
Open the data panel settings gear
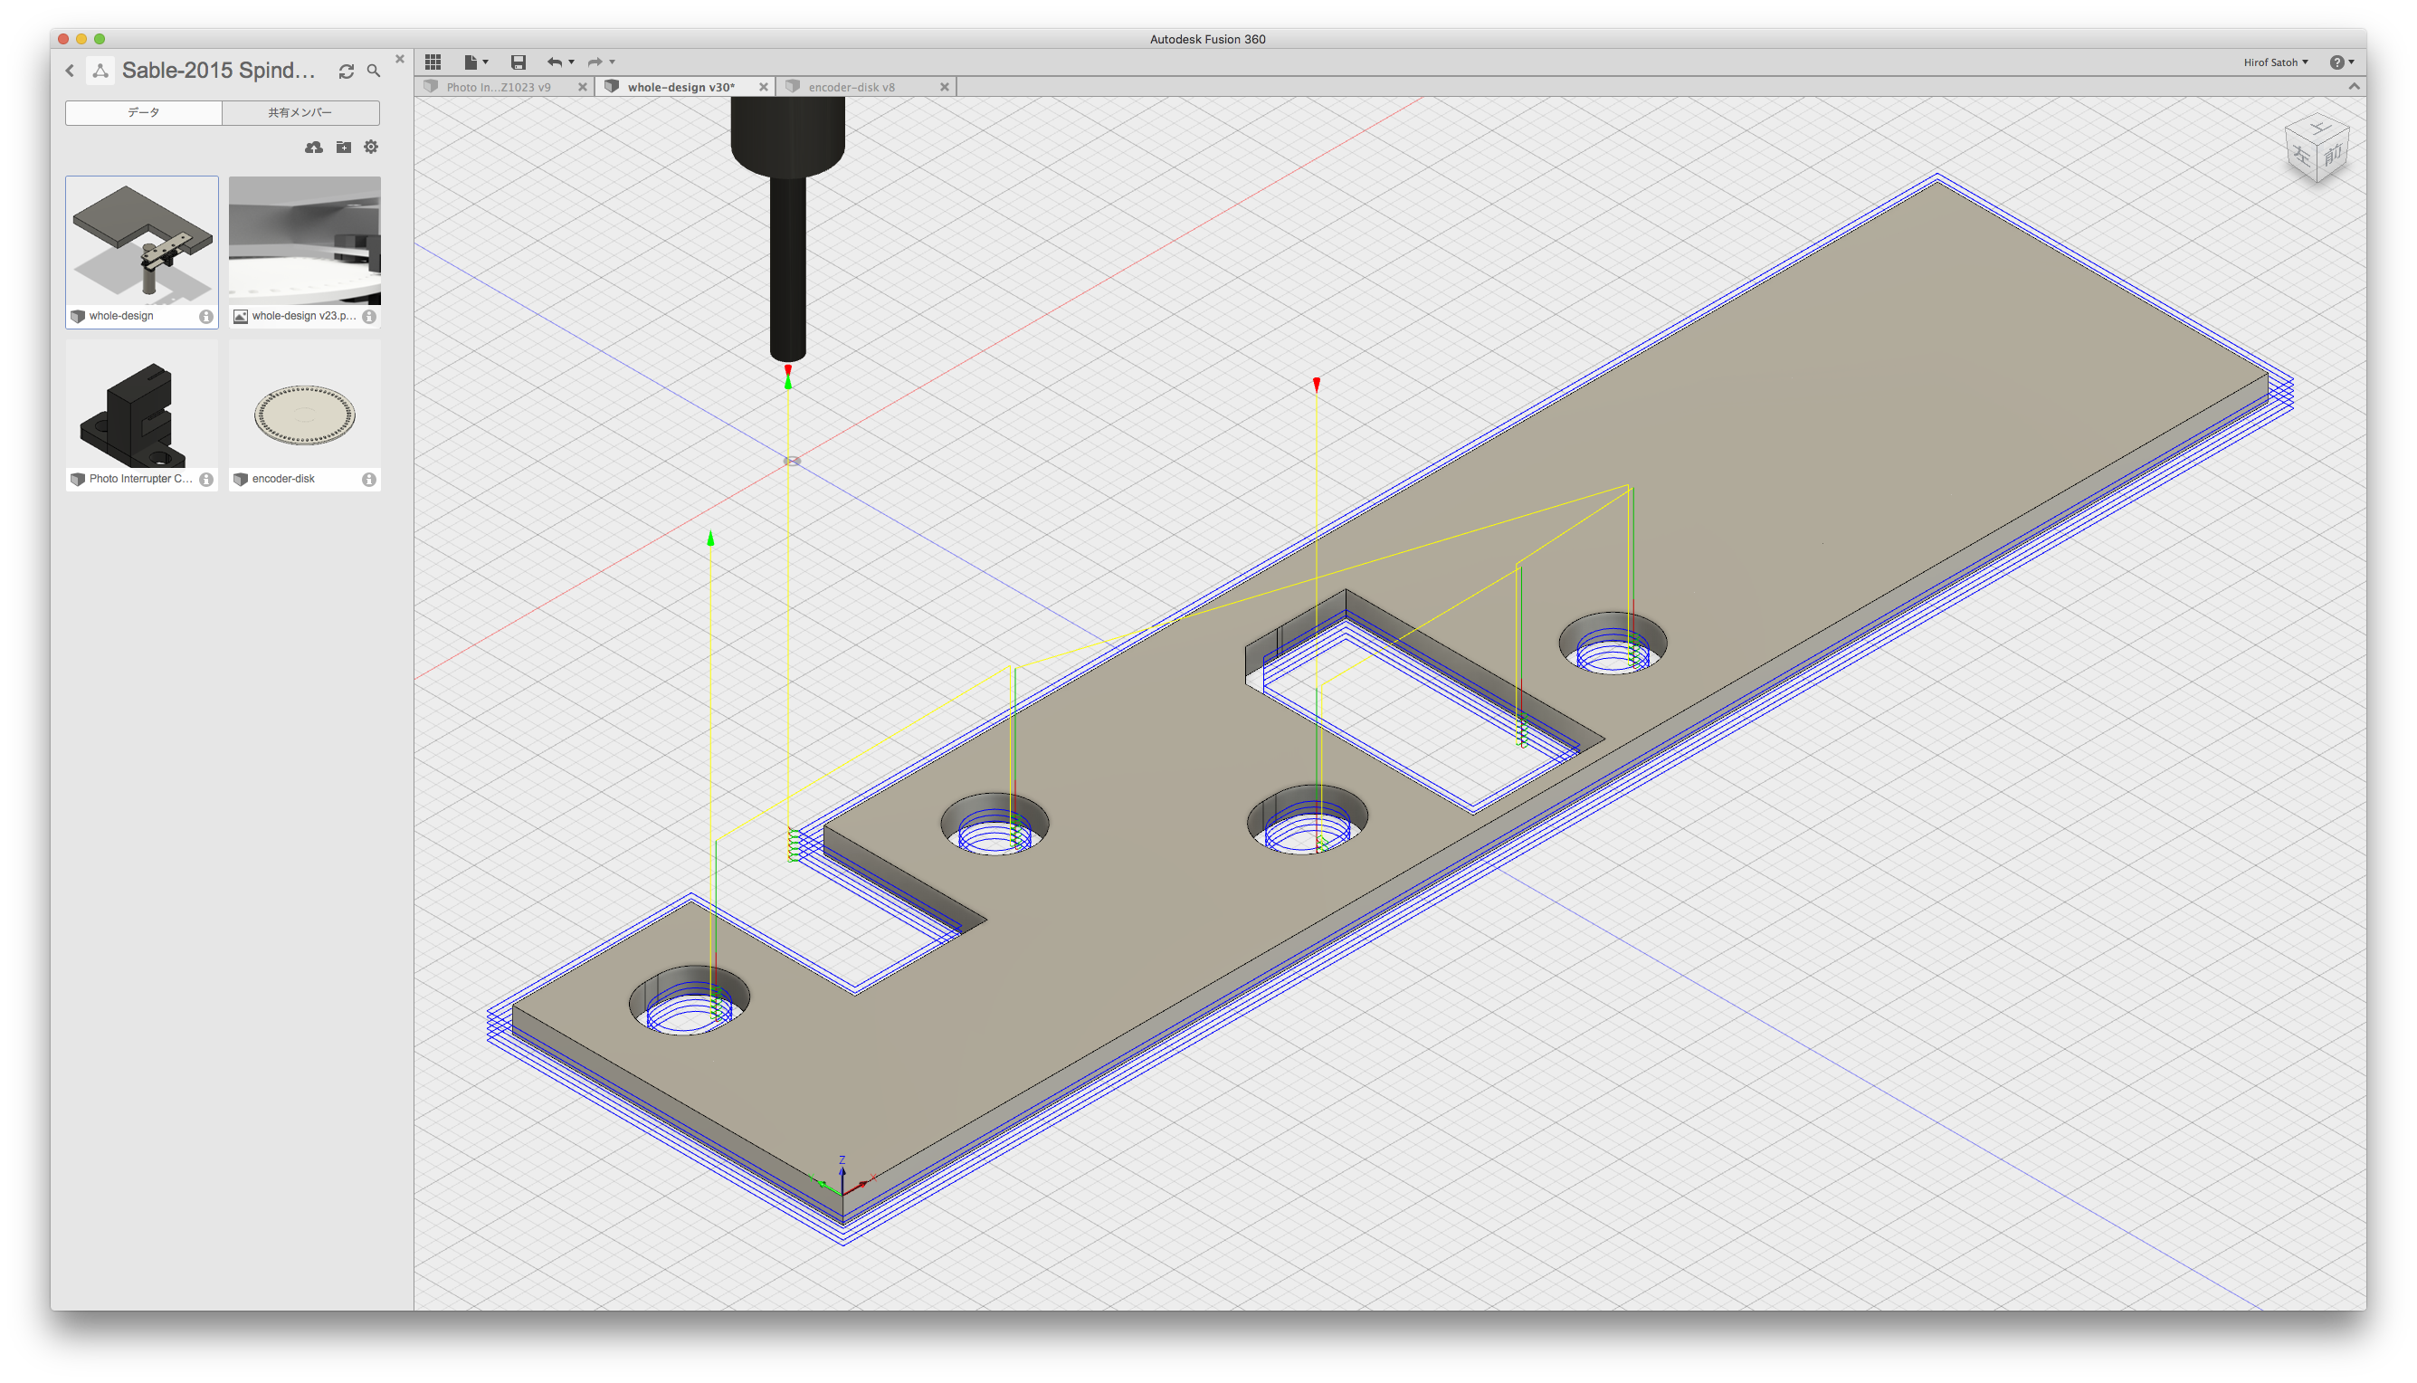371,148
